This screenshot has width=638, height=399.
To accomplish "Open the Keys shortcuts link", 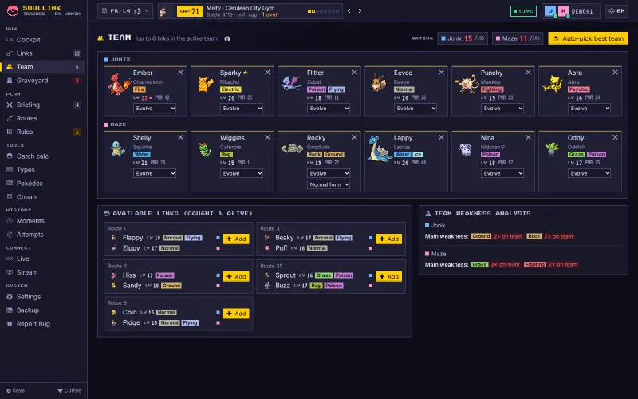I will coord(16,390).
